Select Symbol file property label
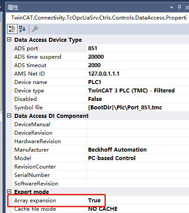Viewport: 189px width, 213px height. tap(28, 108)
